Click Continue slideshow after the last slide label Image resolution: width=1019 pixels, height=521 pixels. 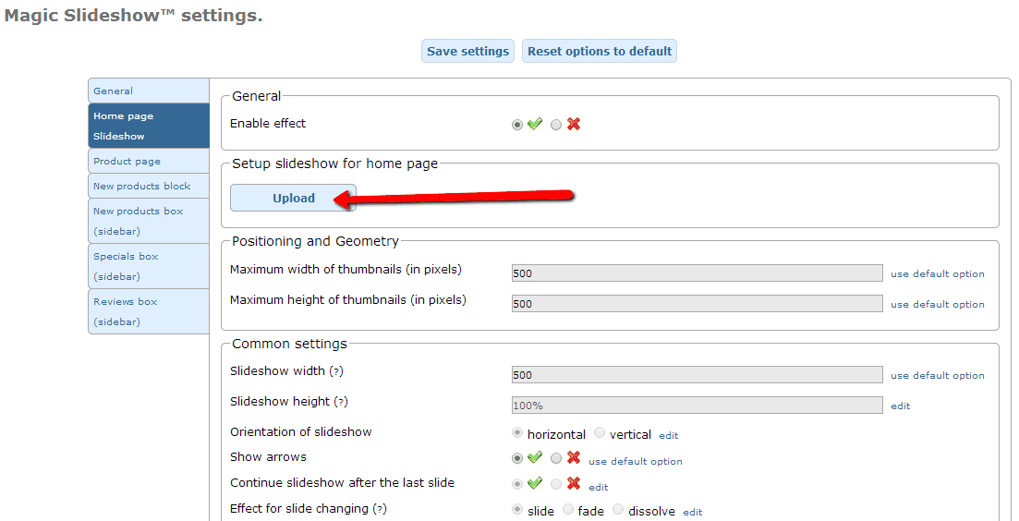pyautogui.click(x=342, y=483)
